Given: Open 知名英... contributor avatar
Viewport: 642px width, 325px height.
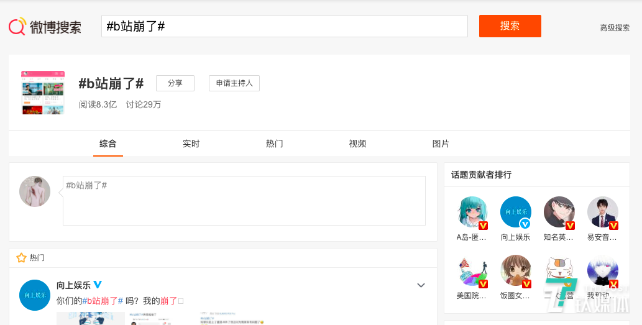Looking at the screenshot, I should [559, 212].
